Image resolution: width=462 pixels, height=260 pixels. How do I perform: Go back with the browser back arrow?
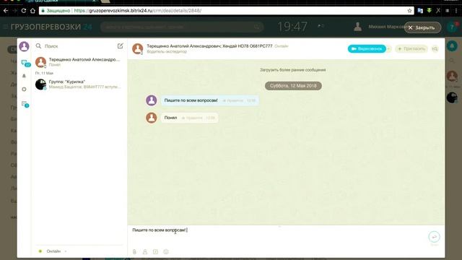tap(6, 11)
